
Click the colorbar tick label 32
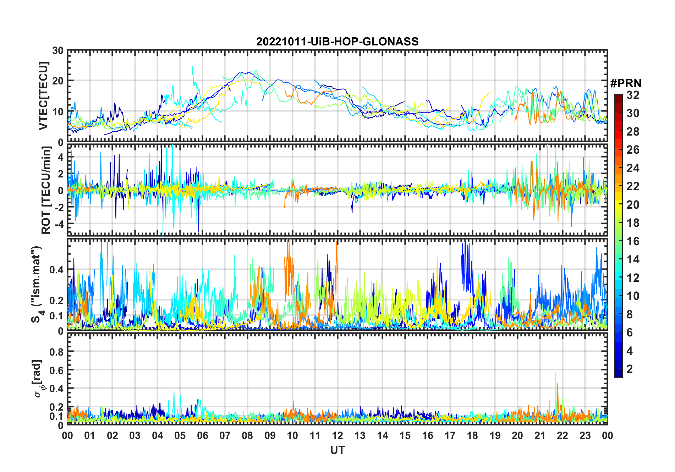pos(633,95)
